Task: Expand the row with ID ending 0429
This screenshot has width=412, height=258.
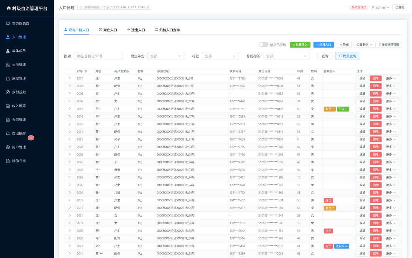Action: click(70, 109)
